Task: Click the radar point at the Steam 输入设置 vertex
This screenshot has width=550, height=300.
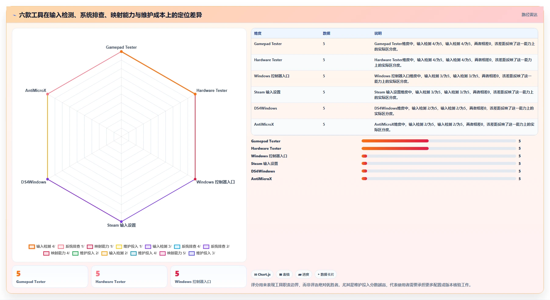Action: tap(121, 222)
